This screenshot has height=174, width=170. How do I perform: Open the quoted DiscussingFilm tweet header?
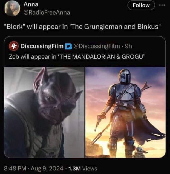[x=71, y=46]
